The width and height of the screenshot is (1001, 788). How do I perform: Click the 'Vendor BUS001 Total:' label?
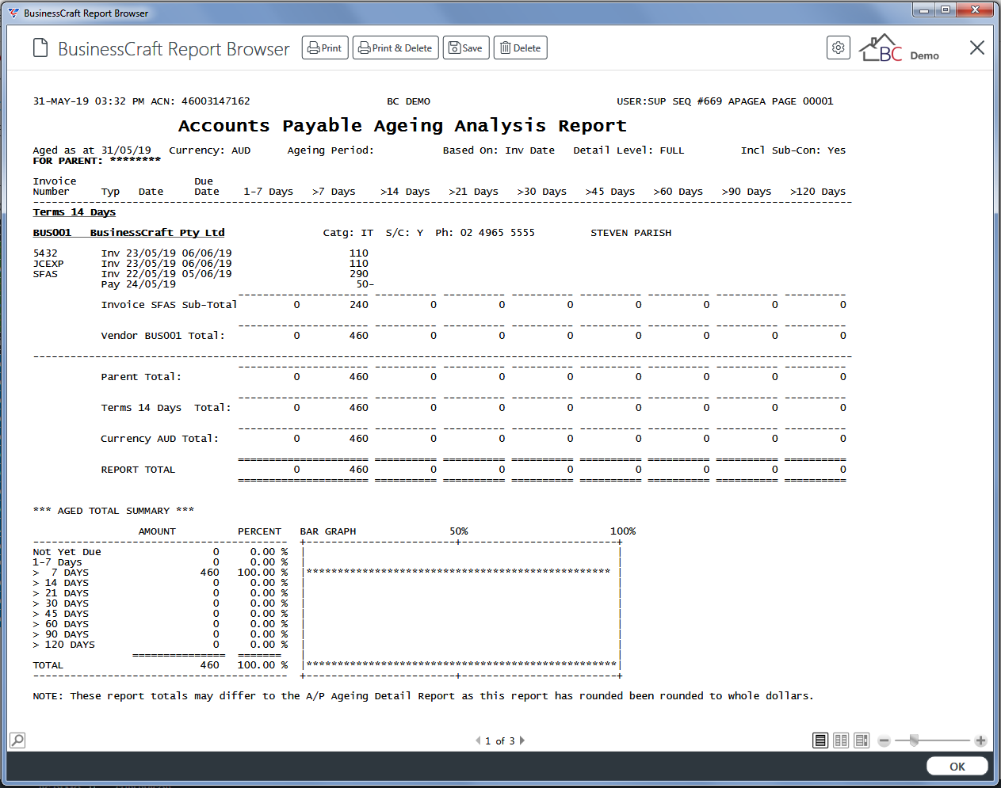click(162, 336)
